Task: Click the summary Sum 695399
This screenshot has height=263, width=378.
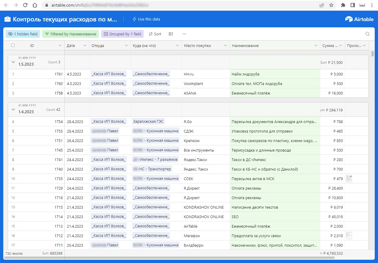Action: [52, 253]
